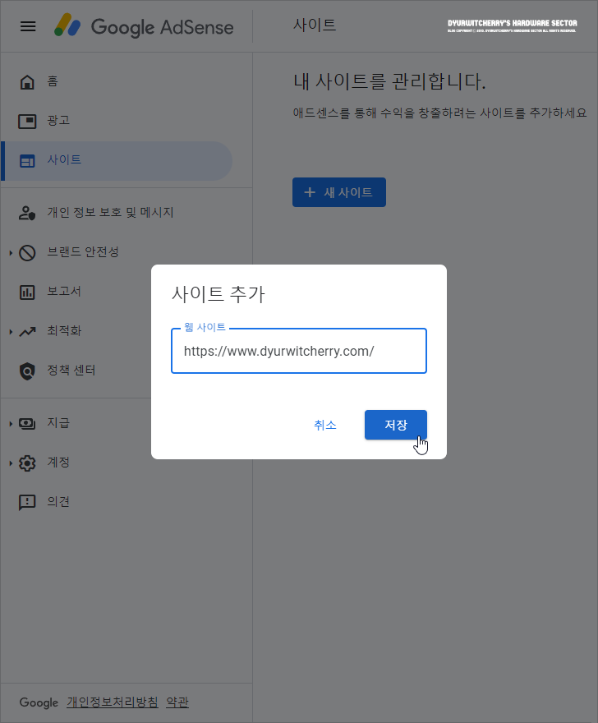
Task: Click the 취소 button
Action: pos(325,425)
